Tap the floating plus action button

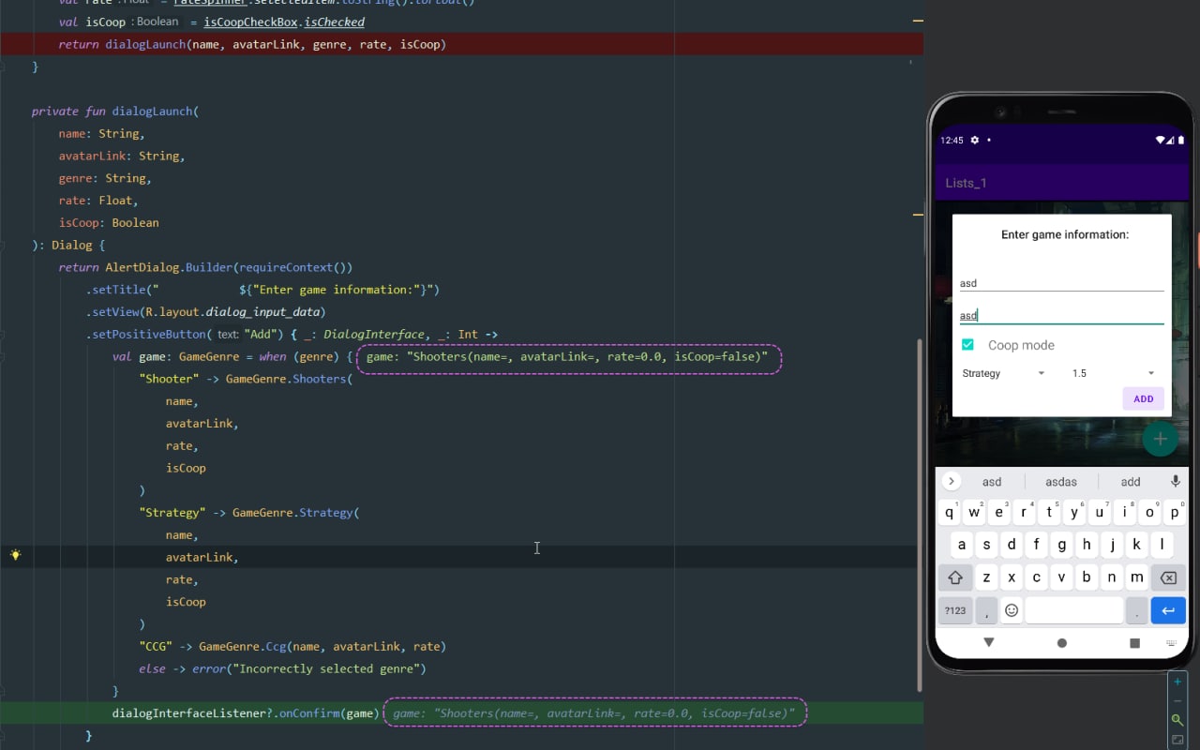[1160, 438]
